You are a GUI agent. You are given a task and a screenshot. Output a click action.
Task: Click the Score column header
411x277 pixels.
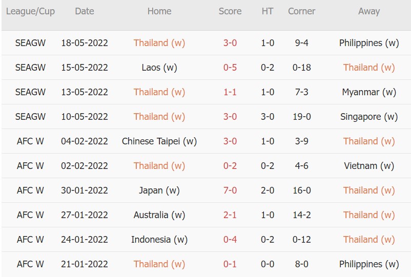pyautogui.click(x=230, y=11)
